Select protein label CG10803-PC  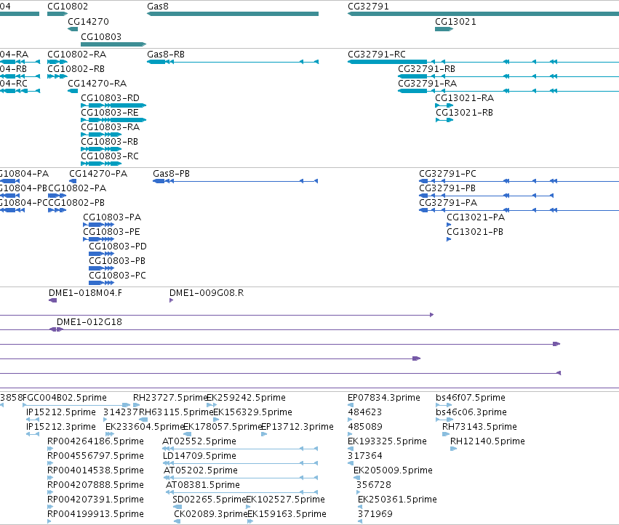pyautogui.click(x=117, y=275)
